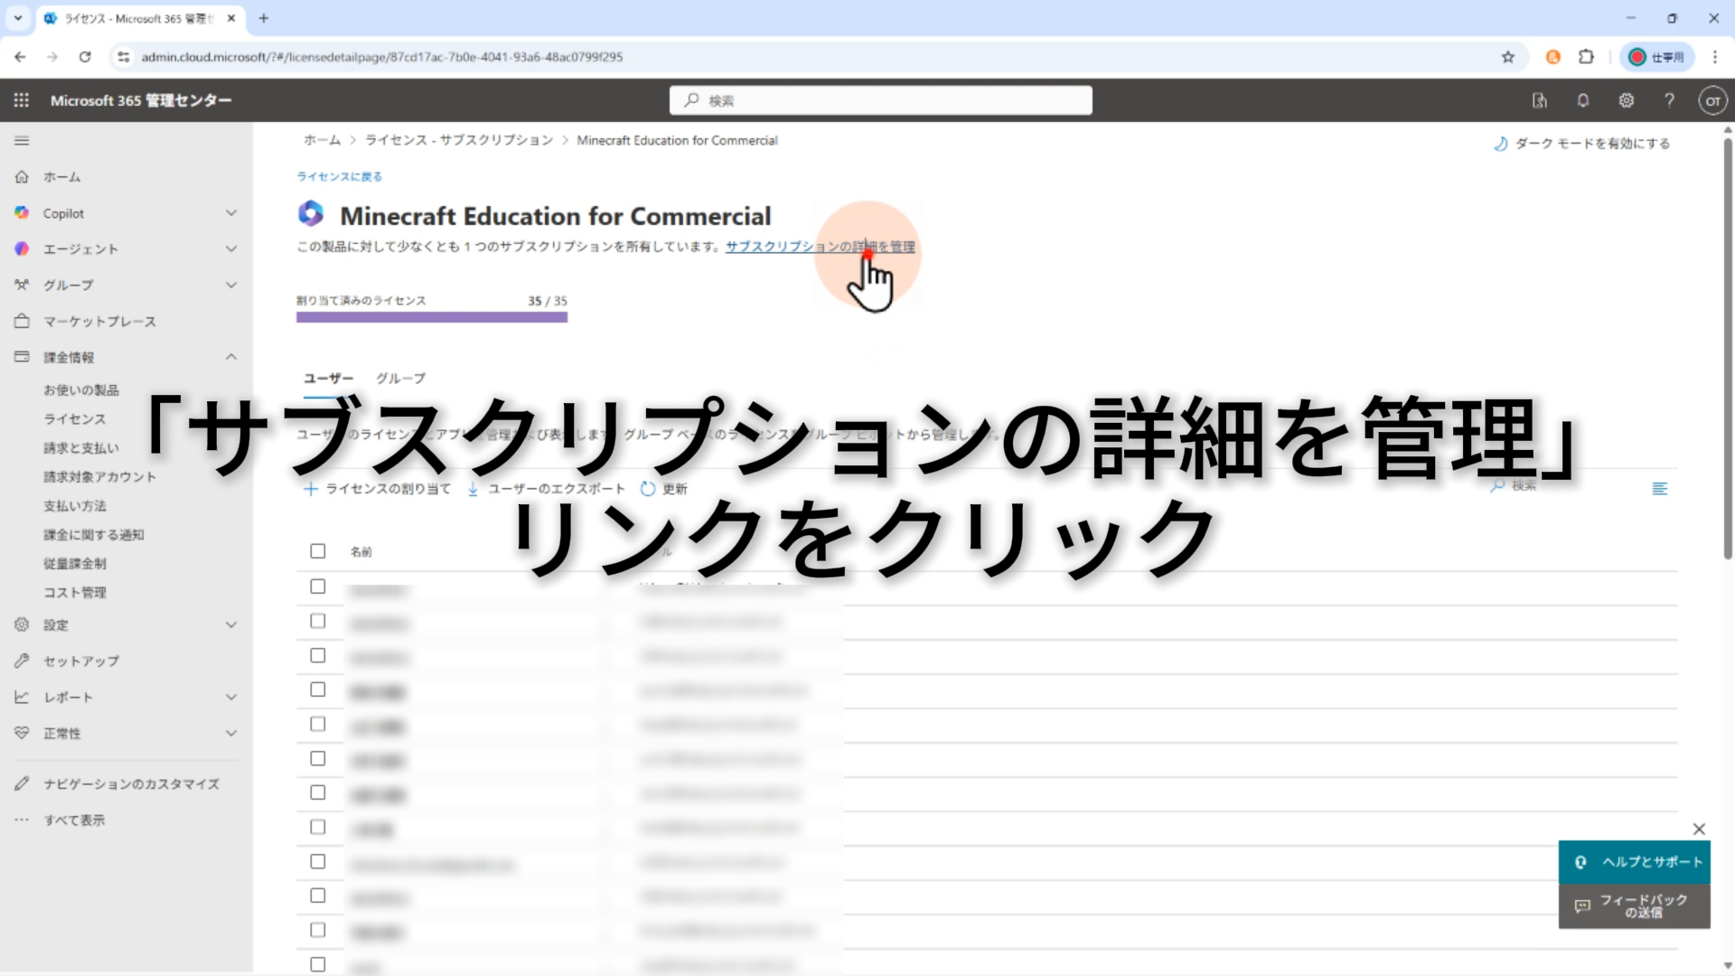Expand the Copilot navigation section

coord(231,213)
